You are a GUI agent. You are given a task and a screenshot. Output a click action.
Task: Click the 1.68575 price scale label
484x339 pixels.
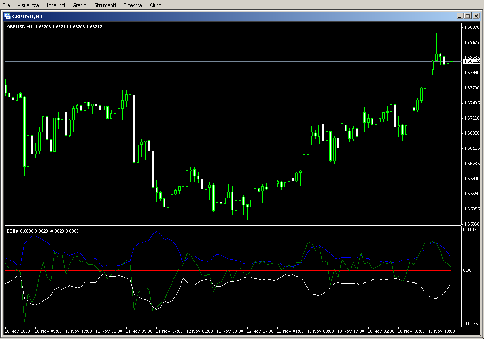(472, 42)
